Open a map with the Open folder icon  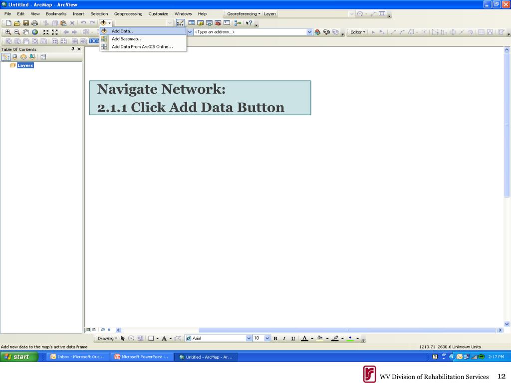pos(17,23)
